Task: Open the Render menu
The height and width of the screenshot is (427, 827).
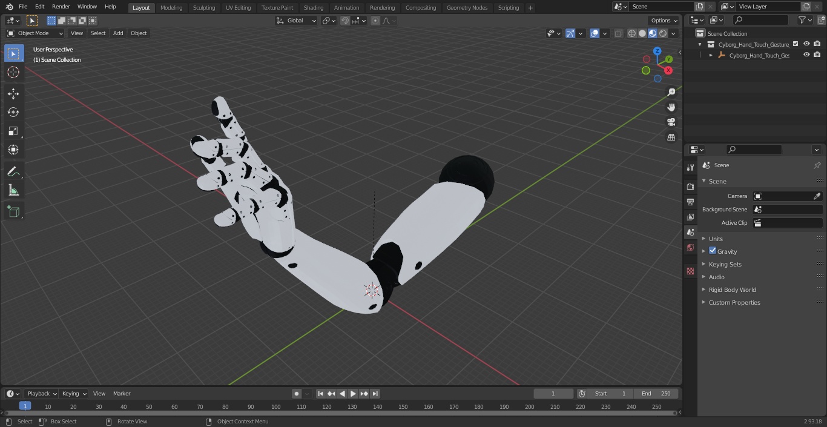Action: [61, 7]
